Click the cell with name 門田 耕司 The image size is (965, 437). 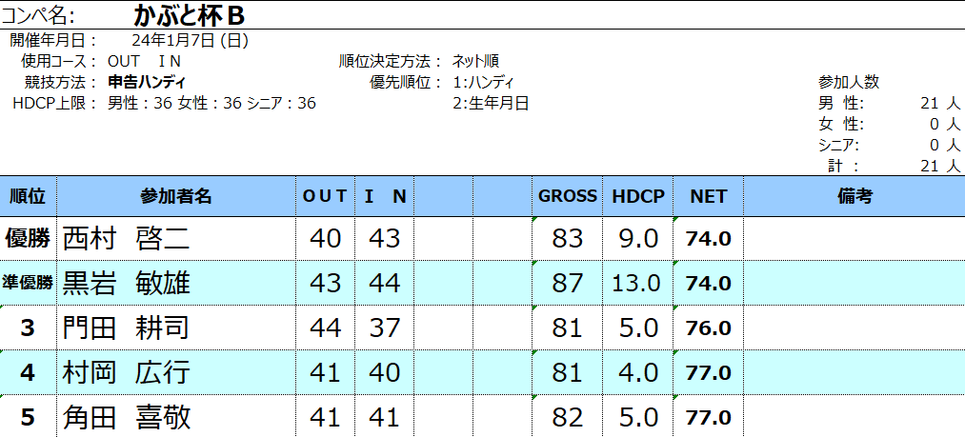click(x=176, y=328)
